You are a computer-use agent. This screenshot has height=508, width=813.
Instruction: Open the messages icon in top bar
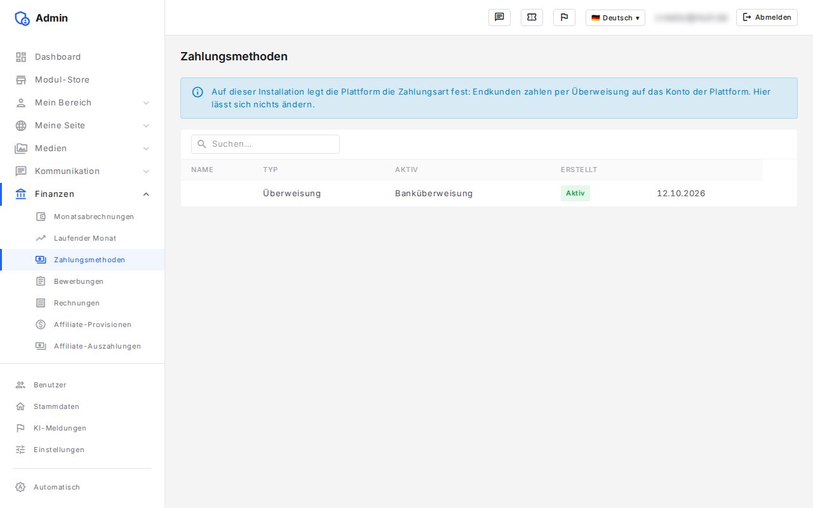coord(499,17)
